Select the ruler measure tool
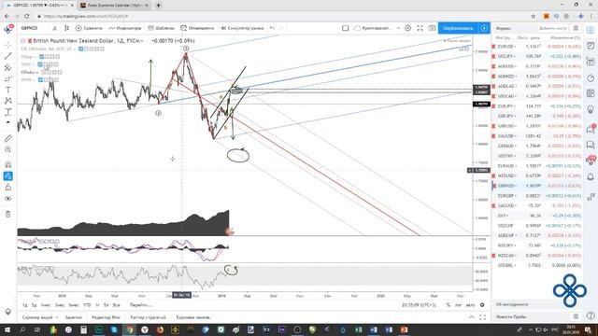Screen dimensions: 598x336 pos(7,138)
